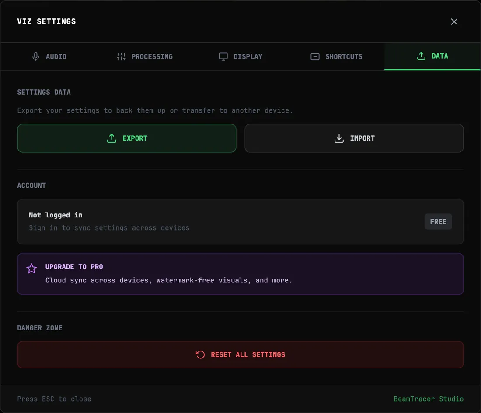Go to the Display tab

[x=240, y=56]
